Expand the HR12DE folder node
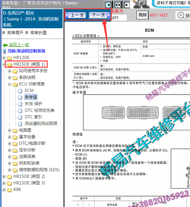190x207 pixels. [4, 58]
